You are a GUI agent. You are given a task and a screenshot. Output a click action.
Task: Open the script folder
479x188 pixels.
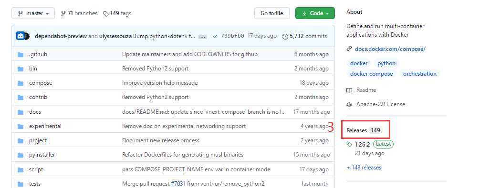[x=36, y=169]
